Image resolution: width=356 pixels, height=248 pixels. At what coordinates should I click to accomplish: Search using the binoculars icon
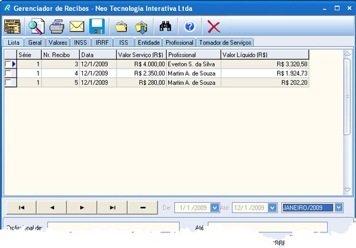pos(165,26)
